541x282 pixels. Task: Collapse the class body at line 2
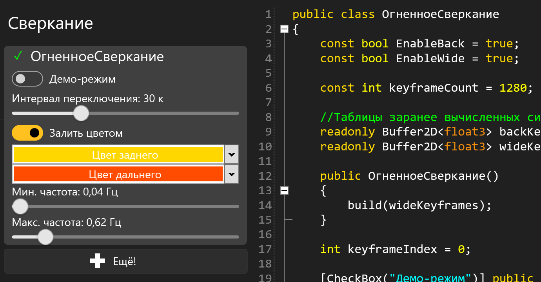point(284,29)
